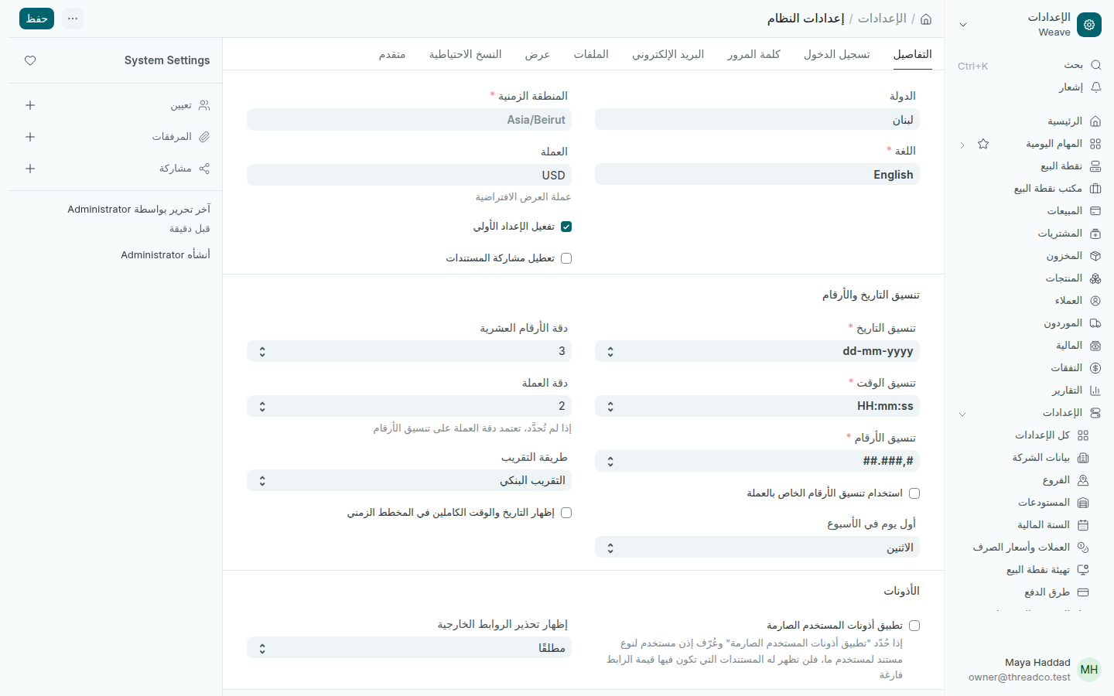1114x696 pixels.
Task: Open the تنسيق الأرقام dropdown
Action: [x=757, y=461]
